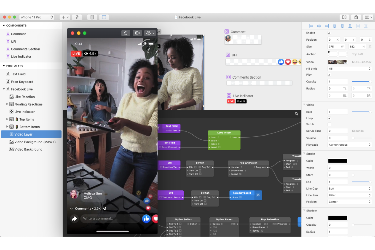375x250 pixels.
Task: Toggle the Show checkbox on the Fake Keyboard patch
Action: 240,197
